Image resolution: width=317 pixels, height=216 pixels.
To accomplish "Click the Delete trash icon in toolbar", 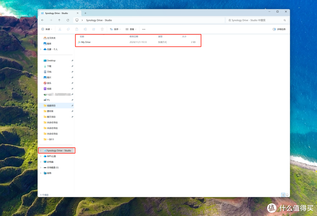I will 102,29.
